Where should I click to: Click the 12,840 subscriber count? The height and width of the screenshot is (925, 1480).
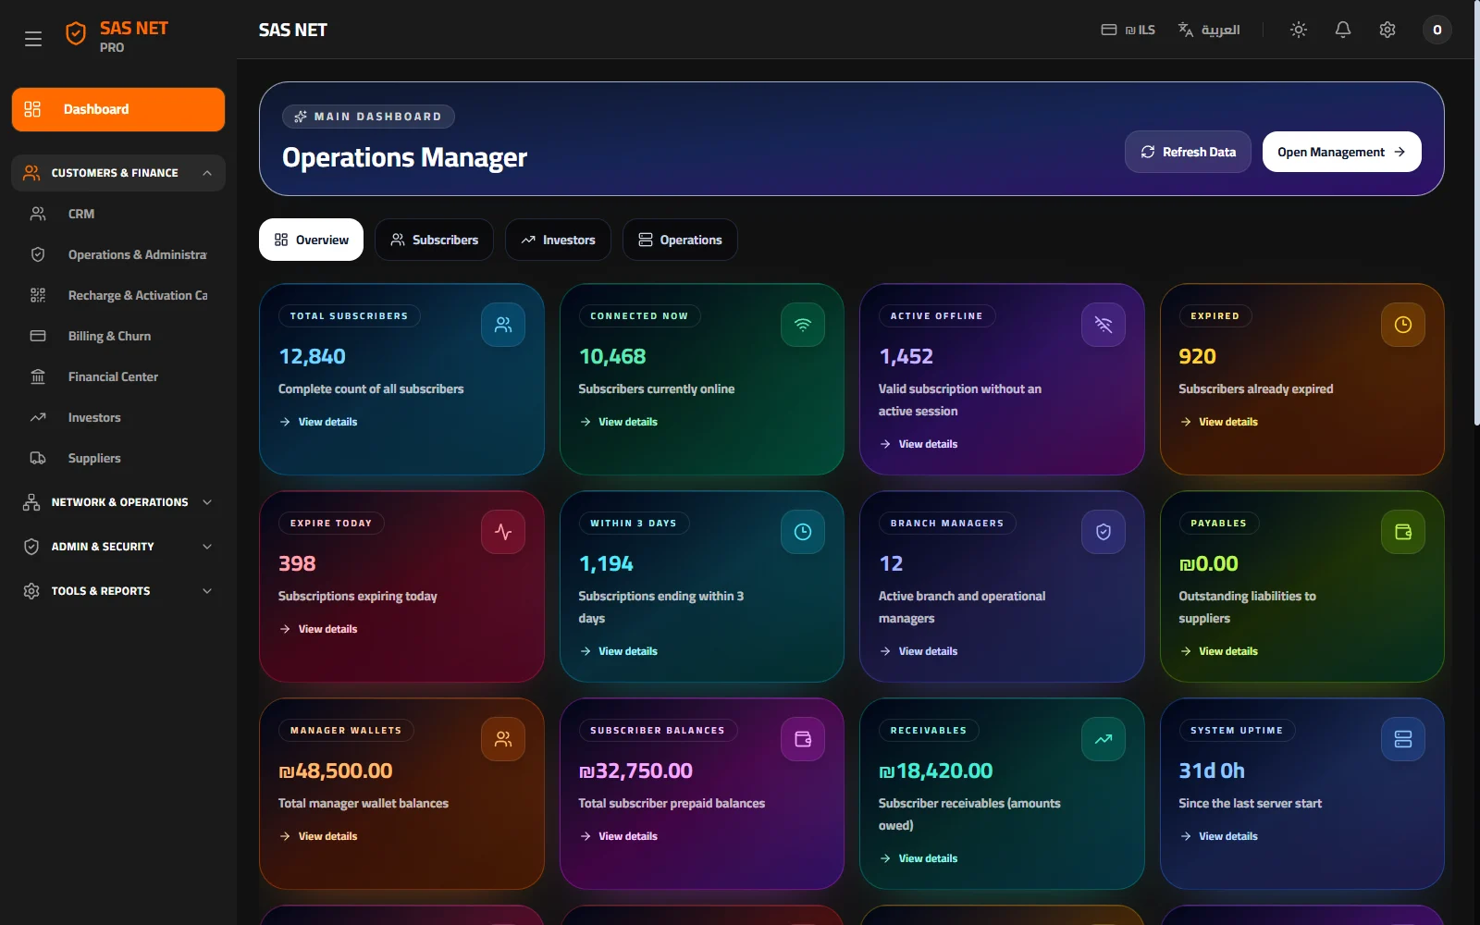point(313,356)
